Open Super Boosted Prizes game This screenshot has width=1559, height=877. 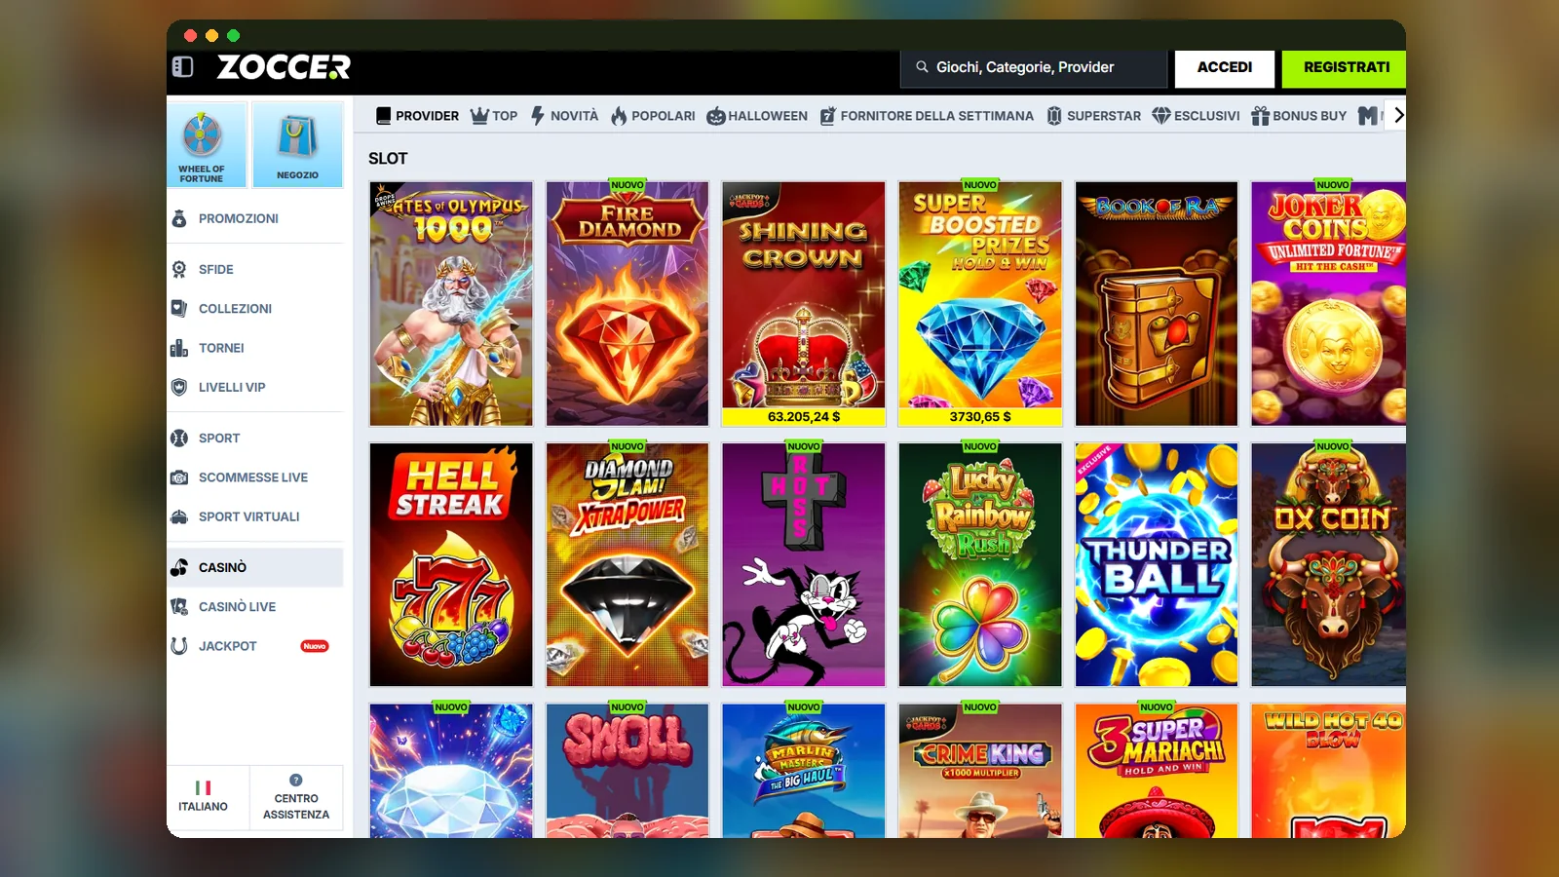point(980,303)
